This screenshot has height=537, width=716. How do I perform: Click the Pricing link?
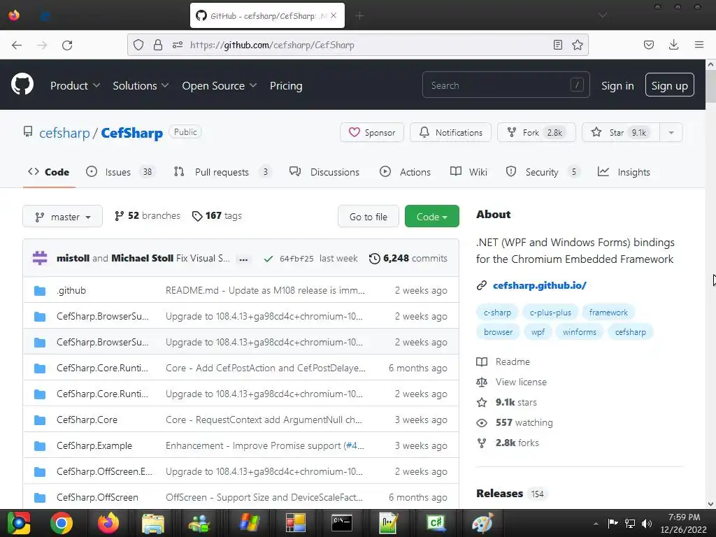pyautogui.click(x=286, y=85)
